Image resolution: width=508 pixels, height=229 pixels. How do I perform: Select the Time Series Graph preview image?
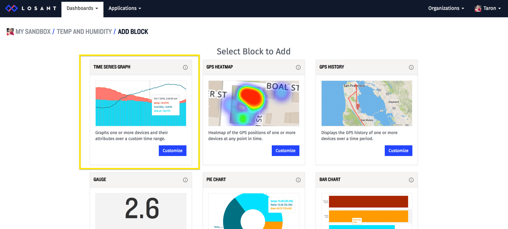pyautogui.click(x=141, y=103)
